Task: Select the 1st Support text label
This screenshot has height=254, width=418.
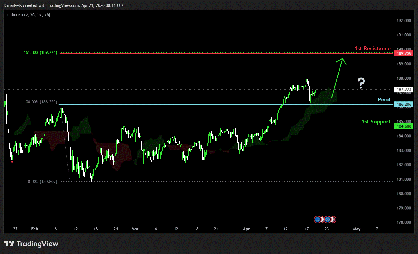Action: (x=376, y=122)
